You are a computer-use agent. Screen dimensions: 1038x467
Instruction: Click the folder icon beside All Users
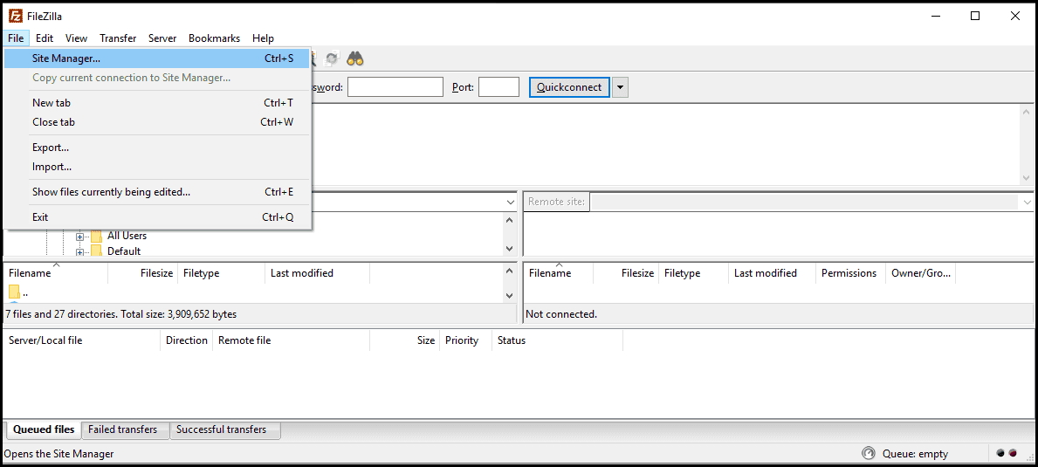coord(97,236)
